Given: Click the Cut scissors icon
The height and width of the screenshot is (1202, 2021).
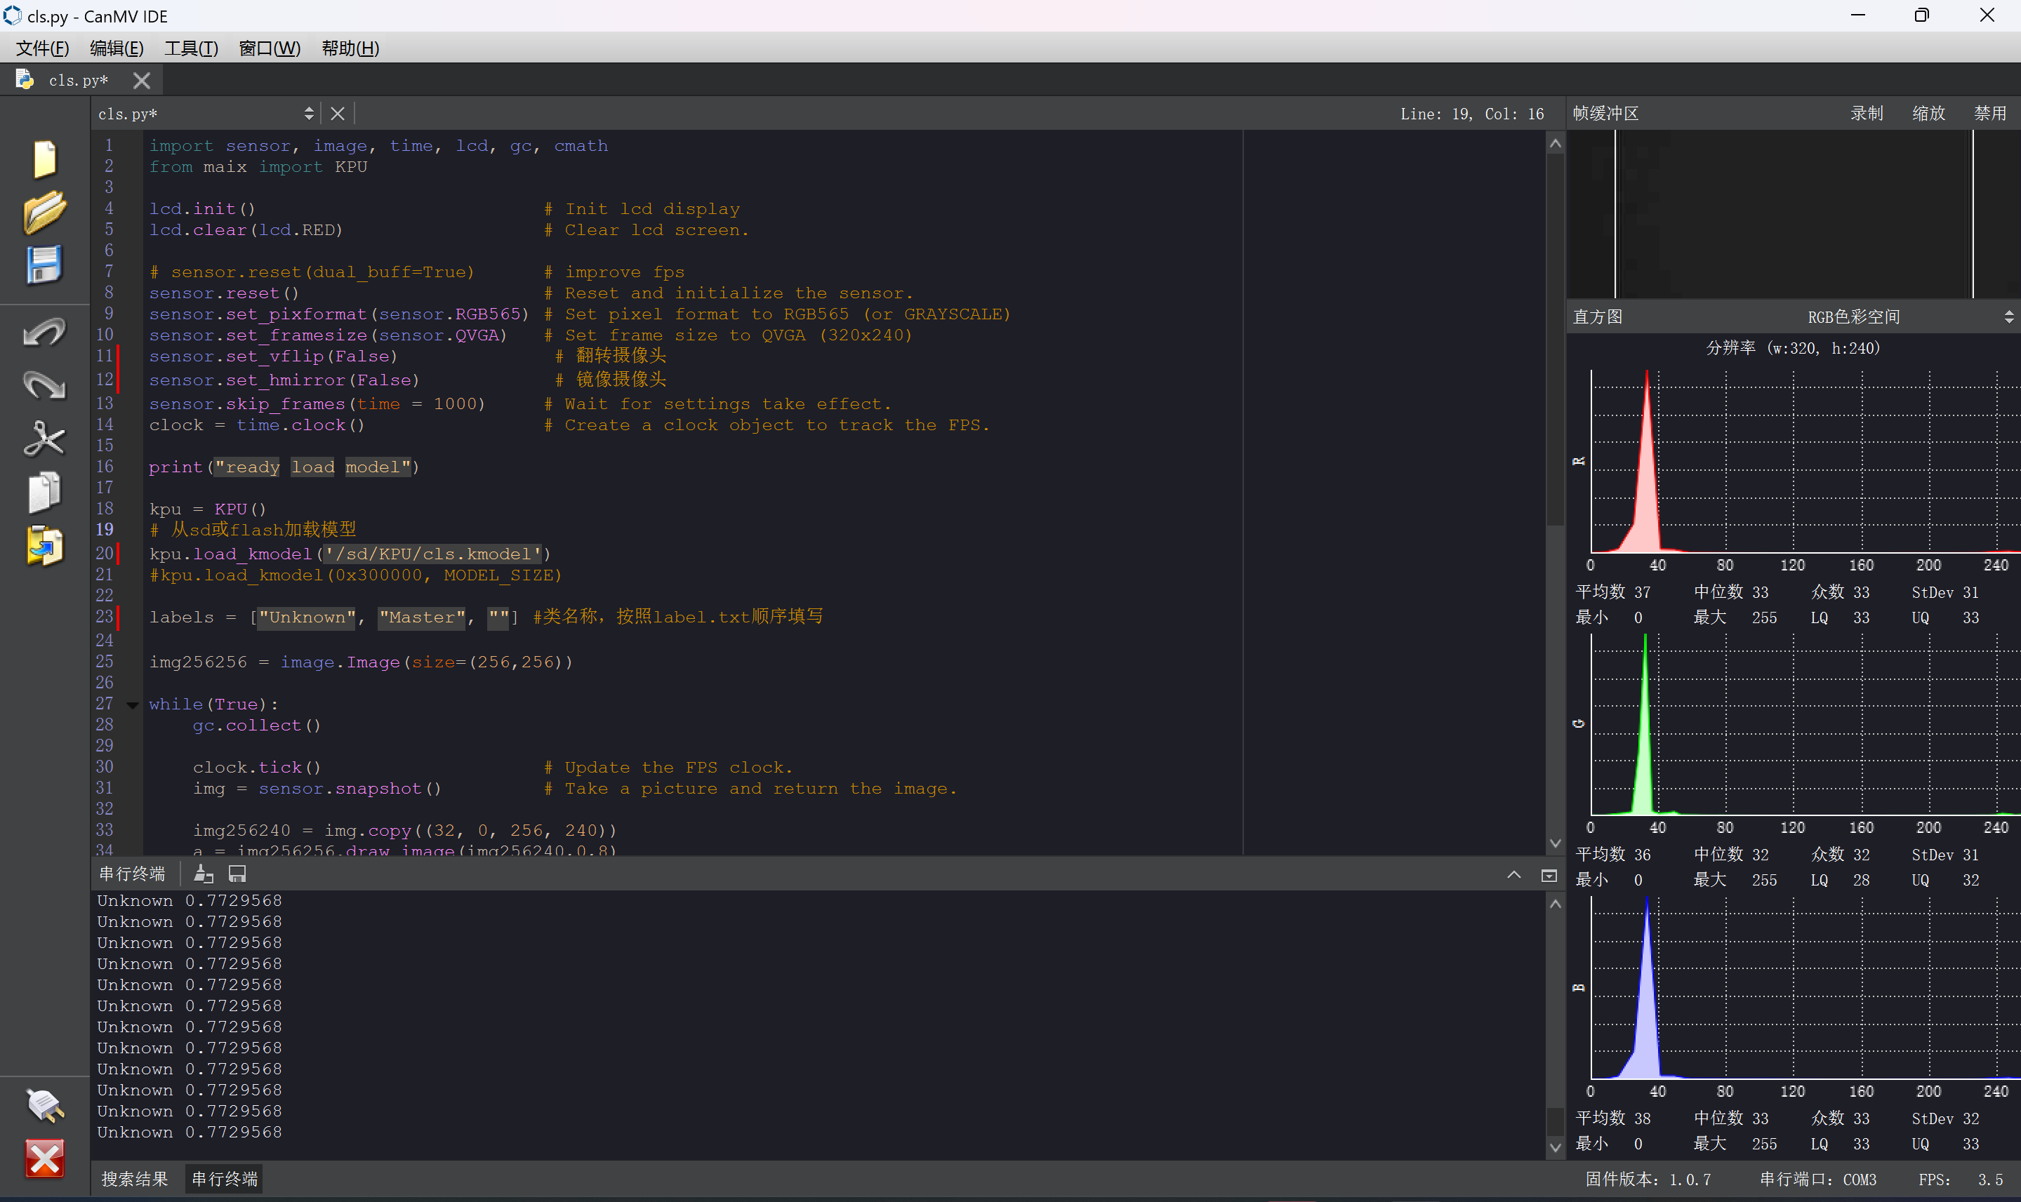Looking at the screenshot, I should point(44,438).
